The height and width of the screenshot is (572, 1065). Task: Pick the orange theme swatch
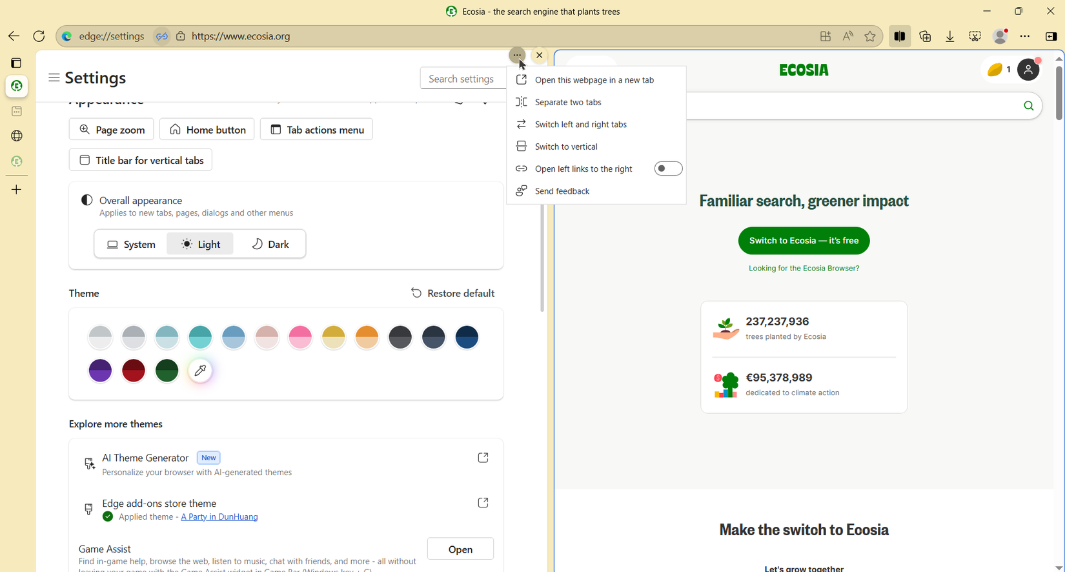(x=367, y=337)
